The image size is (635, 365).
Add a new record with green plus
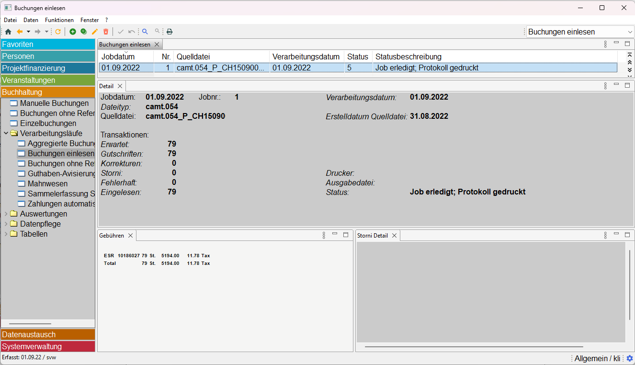click(73, 32)
